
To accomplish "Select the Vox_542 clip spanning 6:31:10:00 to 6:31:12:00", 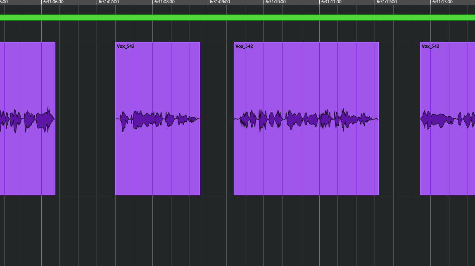I will point(306,119).
